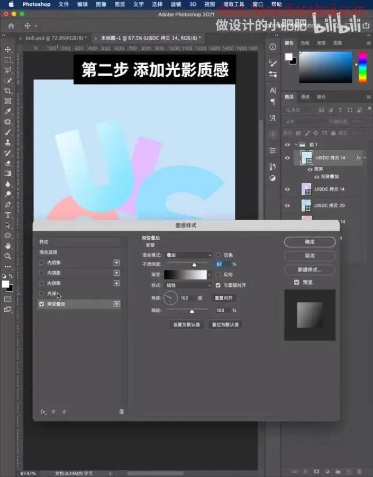Click the fx add-effect icon in dialog
The height and width of the screenshot is (477, 373).
[43, 411]
